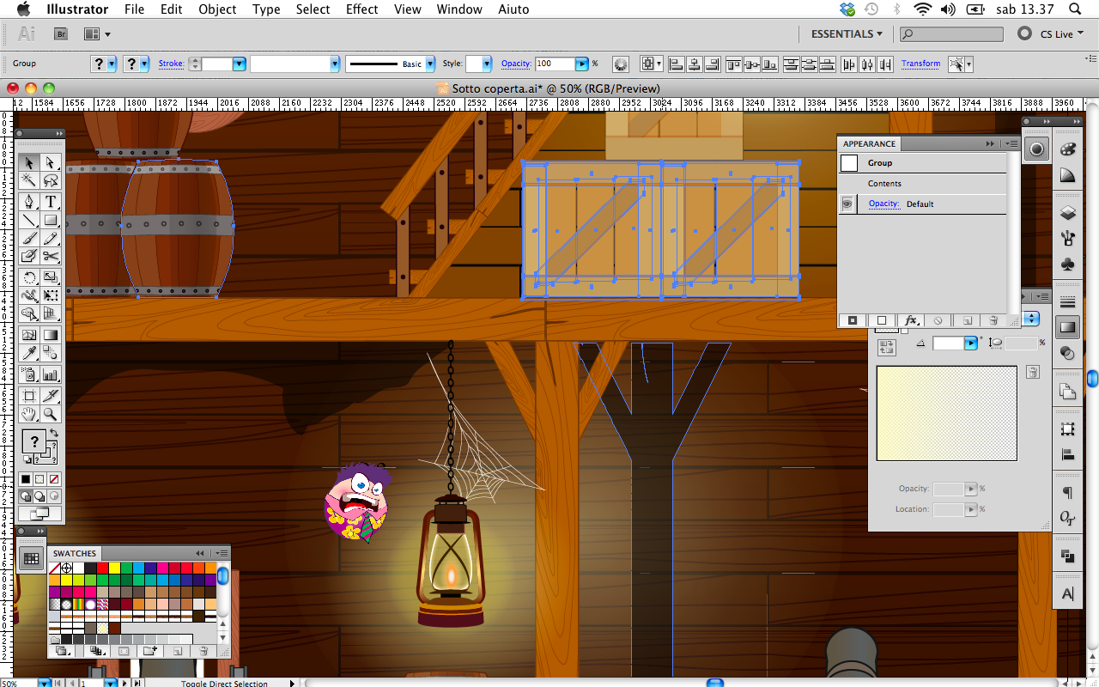
Task: Pick the Scissors tool
Action: coord(51,256)
